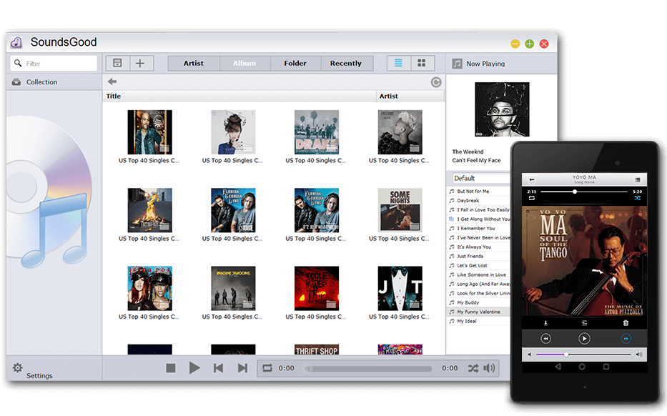The width and height of the screenshot is (667, 416).
Task: Switch to the Album tab
Action: (244, 64)
